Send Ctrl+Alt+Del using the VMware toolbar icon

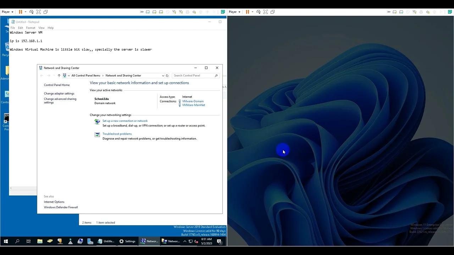[31, 12]
